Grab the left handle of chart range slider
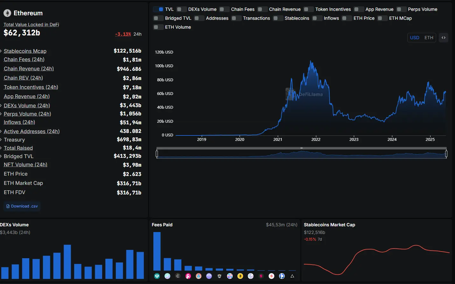This screenshot has width=455, height=284. pyautogui.click(x=157, y=154)
